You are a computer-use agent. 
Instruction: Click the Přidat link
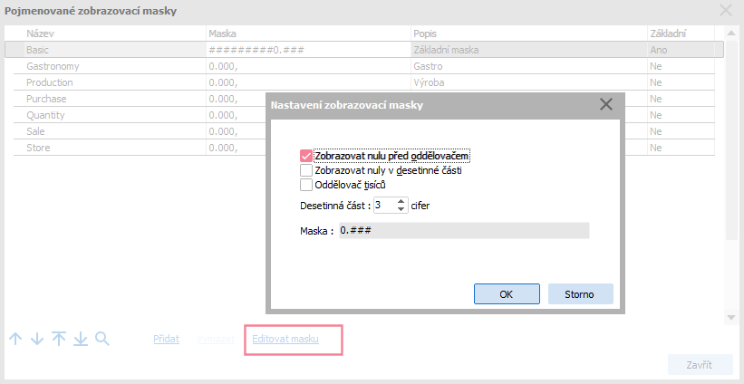point(166,339)
